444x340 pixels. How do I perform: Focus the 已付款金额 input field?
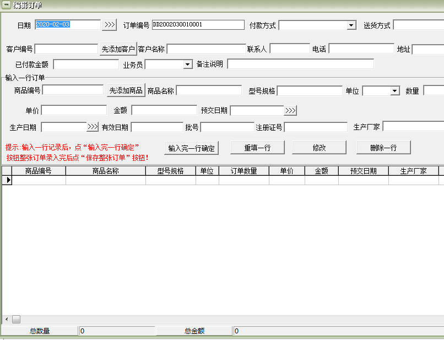86,64
